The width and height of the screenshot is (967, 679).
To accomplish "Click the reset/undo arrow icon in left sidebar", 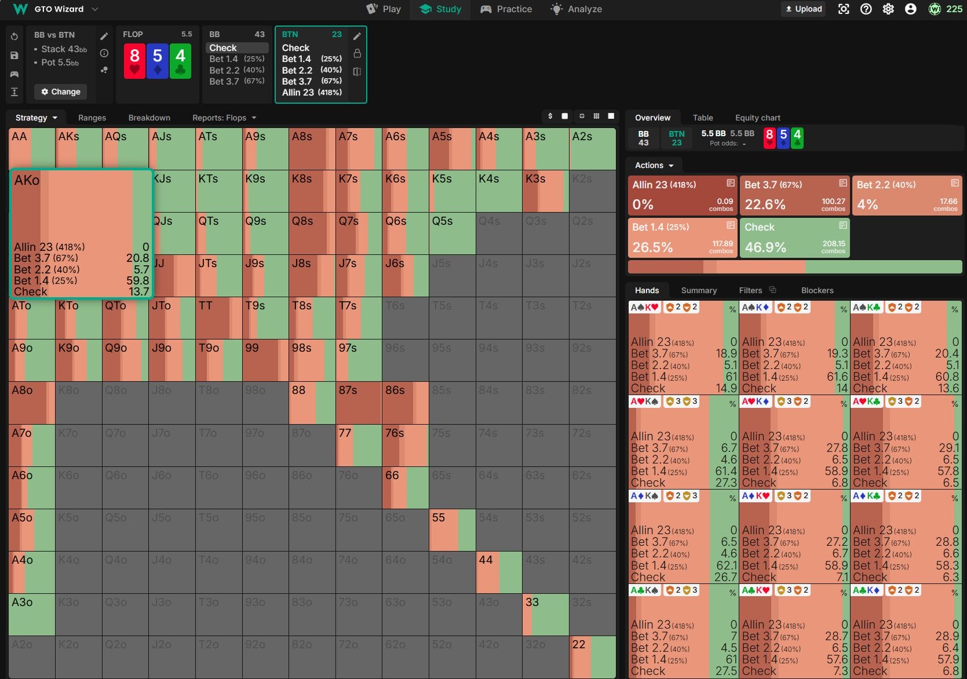I will [x=14, y=36].
